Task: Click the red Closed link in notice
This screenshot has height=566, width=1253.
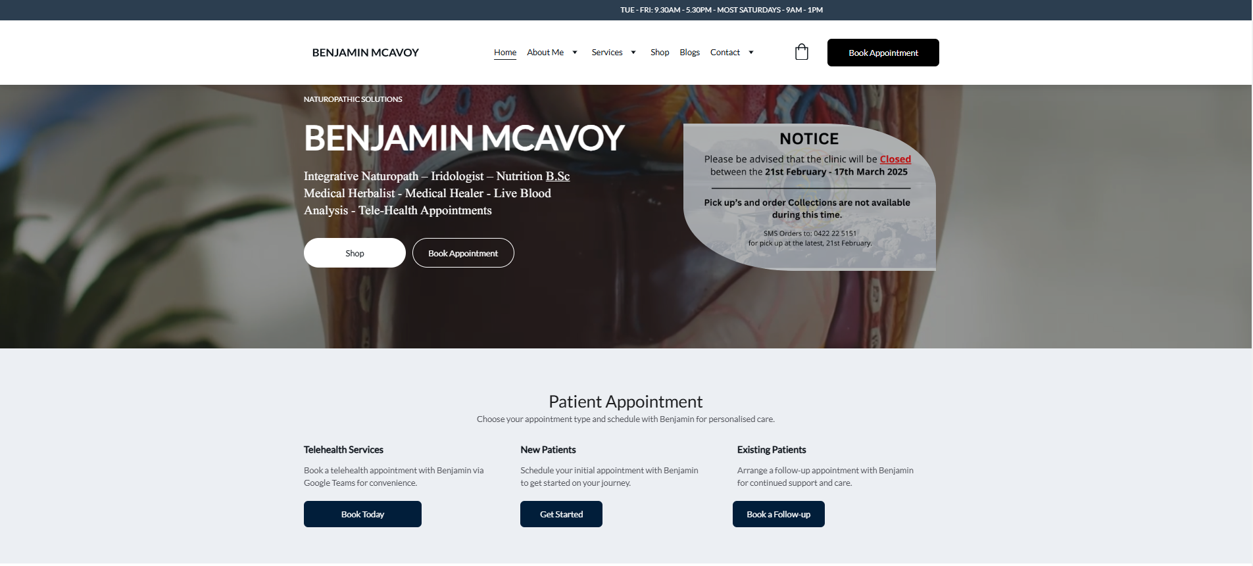Action: (895, 159)
